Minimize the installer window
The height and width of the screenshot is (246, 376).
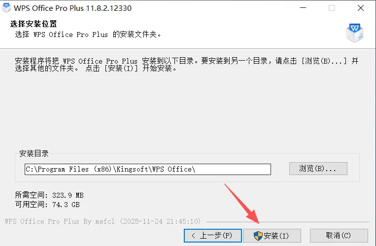[x=303, y=8]
